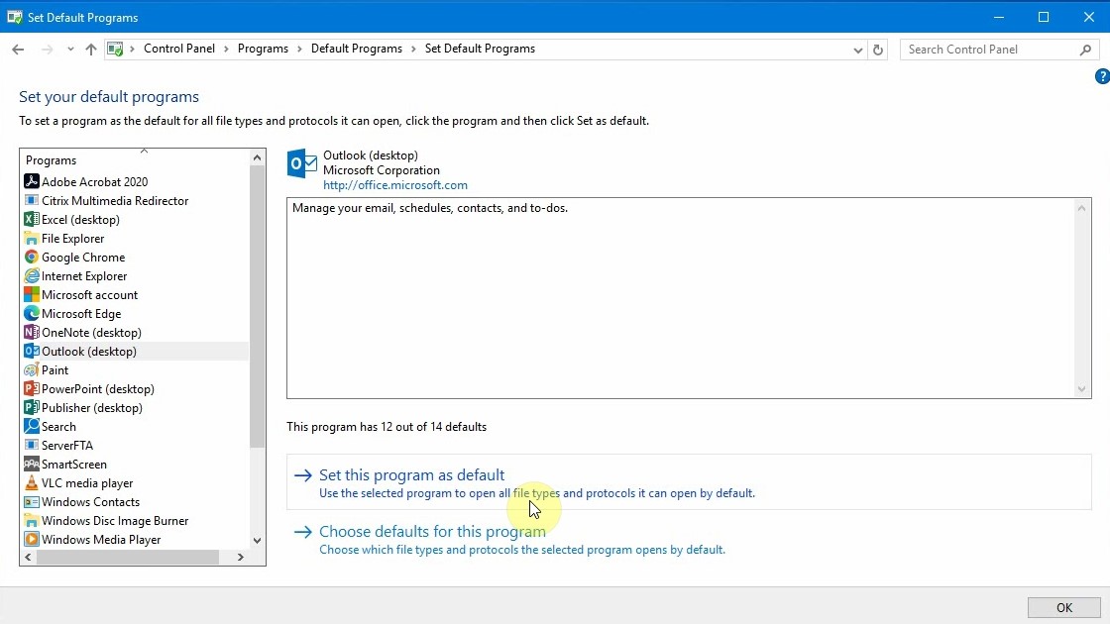The image size is (1110, 624).
Task: Click the Publisher (desktop) icon
Action: (x=31, y=407)
